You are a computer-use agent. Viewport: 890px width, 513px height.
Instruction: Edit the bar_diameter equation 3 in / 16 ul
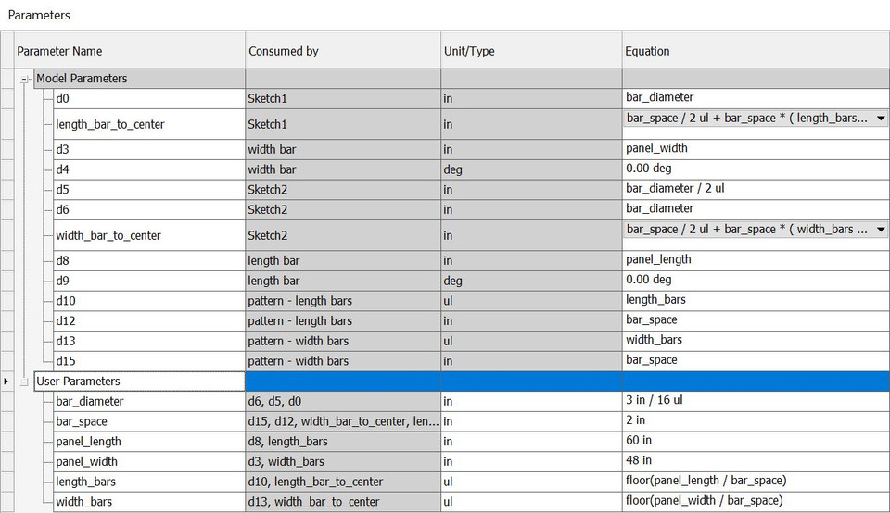point(754,401)
